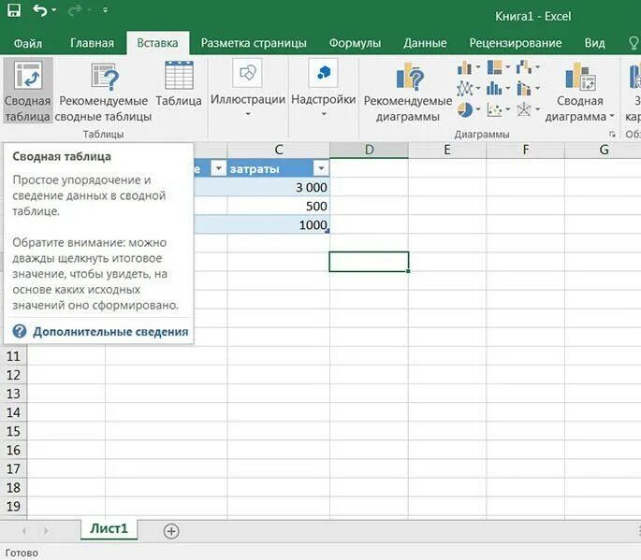Insert a scatter or bubble chart
Viewport: 641px width, 560px height.
(x=495, y=110)
